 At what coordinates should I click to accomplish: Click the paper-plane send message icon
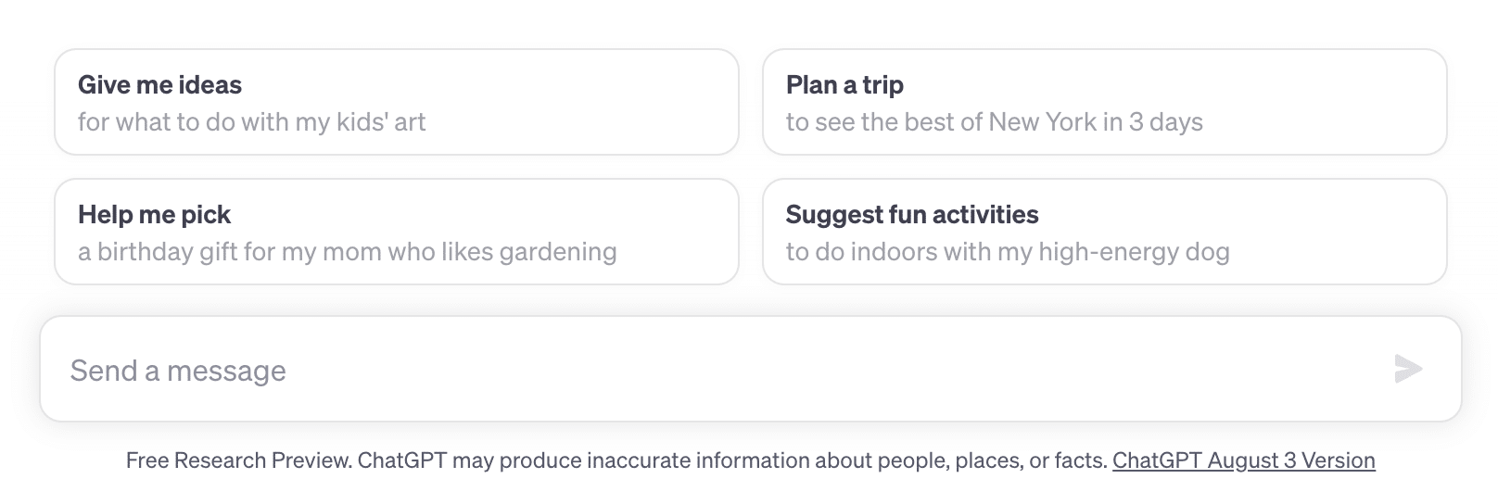coord(1408,369)
